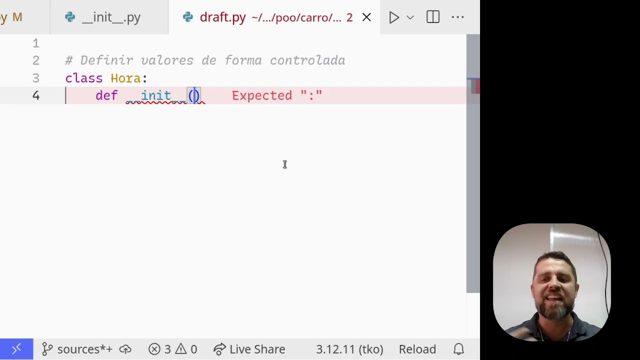Publish changes with the cloud sync icon
The width and height of the screenshot is (640, 360).
(x=125, y=349)
